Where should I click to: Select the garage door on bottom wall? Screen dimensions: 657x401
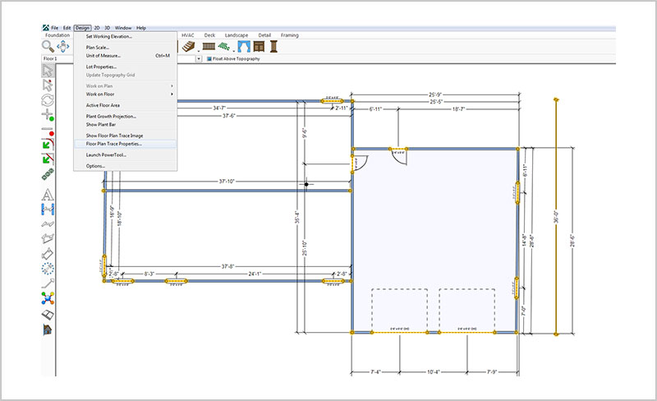point(401,332)
